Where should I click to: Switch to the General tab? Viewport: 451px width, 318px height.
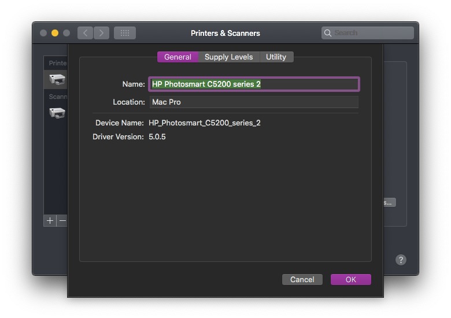pos(178,57)
